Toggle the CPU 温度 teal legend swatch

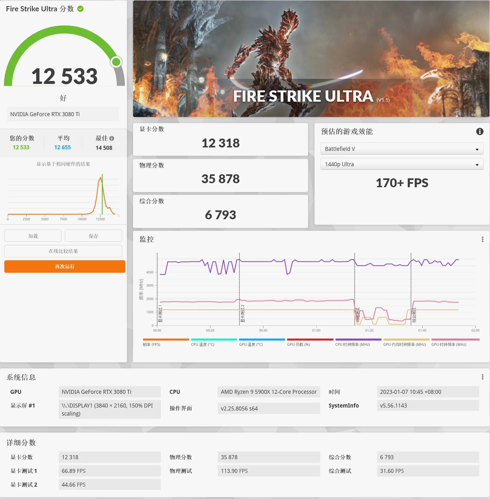coord(214,339)
